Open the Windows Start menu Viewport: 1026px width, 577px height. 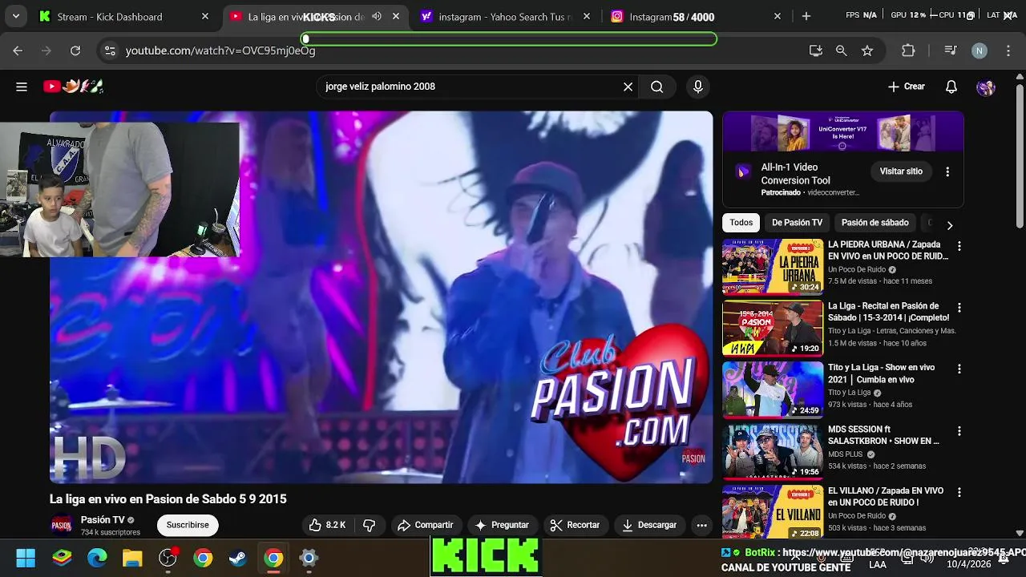pos(26,558)
